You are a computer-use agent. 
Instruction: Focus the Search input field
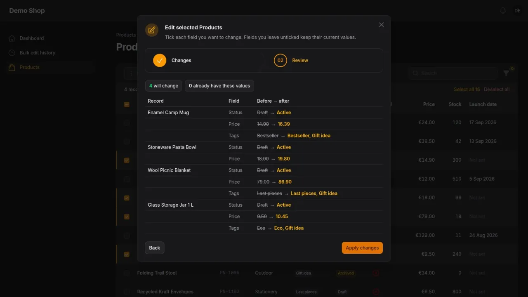coord(453,73)
